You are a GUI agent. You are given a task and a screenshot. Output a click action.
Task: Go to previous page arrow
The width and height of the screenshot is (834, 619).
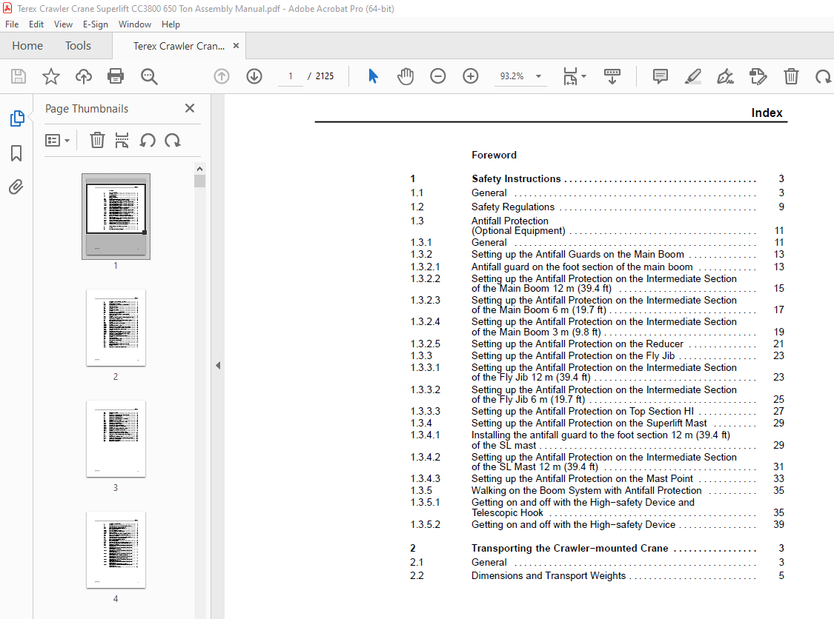[222, 76]
